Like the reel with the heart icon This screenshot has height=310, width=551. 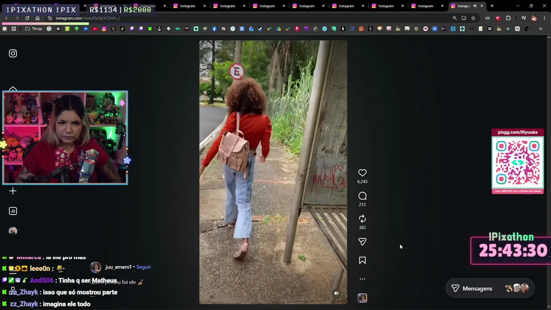pyautogui.click(x=362, y=173)
